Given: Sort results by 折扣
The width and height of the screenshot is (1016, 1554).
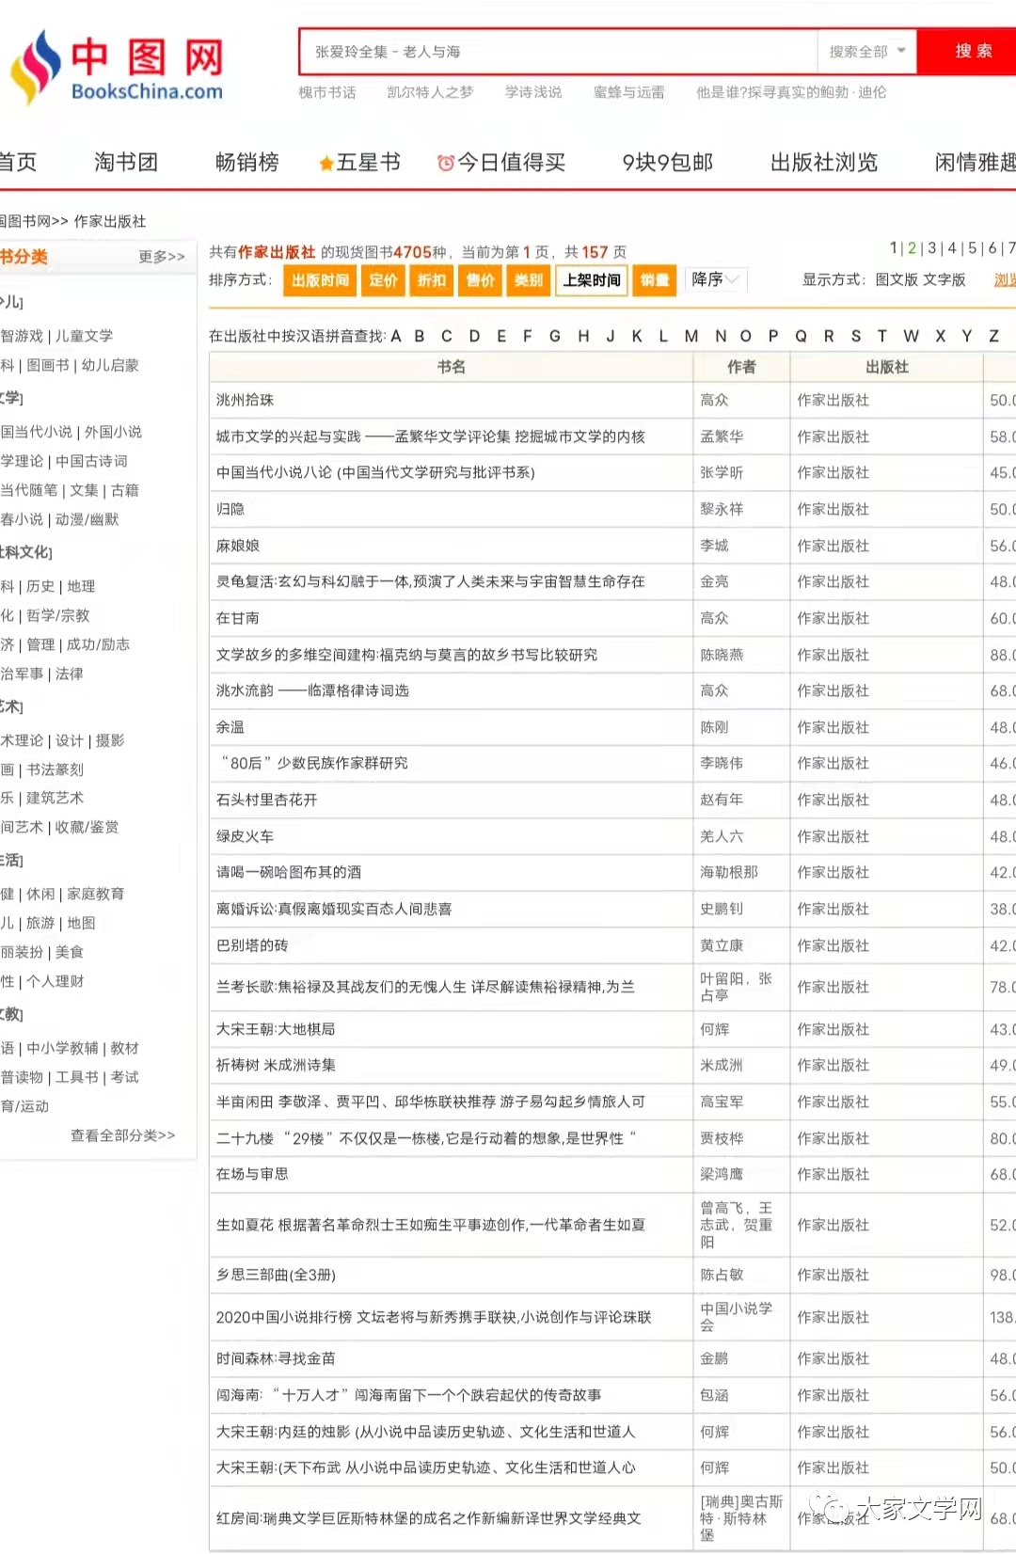Looking at the screenshot, I should click(432, 280).
